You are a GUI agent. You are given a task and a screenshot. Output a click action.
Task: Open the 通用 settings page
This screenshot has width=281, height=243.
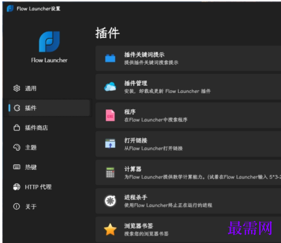(49, 88)
